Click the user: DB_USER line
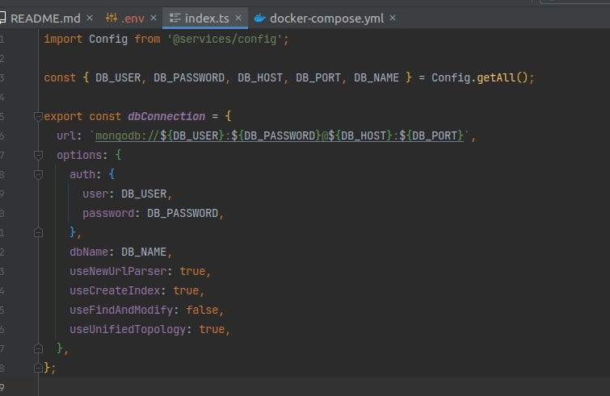This screenshot has width=610, height=396. [127, 194]
